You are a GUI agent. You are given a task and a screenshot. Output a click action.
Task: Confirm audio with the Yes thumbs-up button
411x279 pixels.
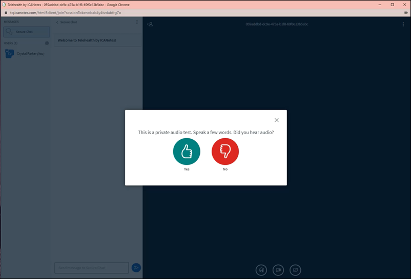[x=187, y=152]
